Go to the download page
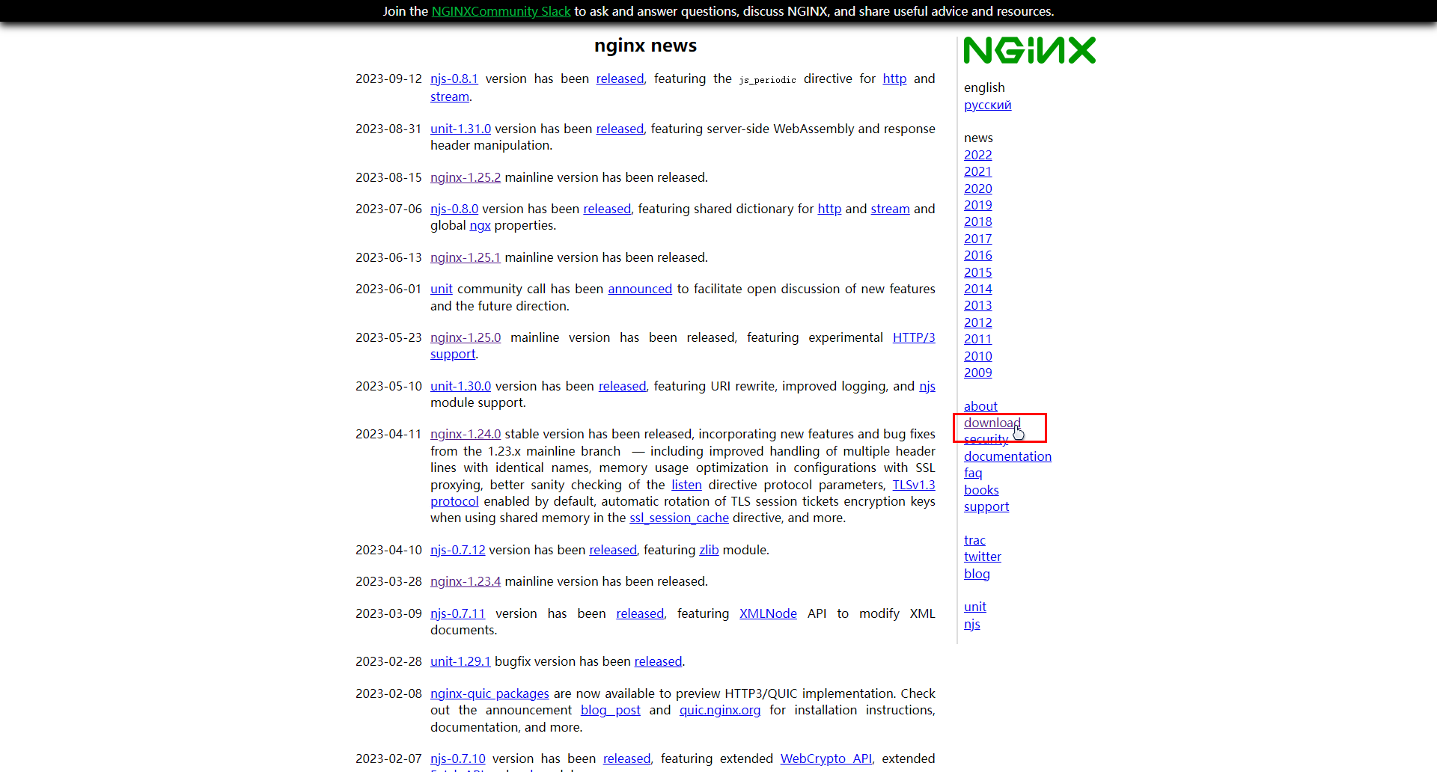 coord(992,423)
